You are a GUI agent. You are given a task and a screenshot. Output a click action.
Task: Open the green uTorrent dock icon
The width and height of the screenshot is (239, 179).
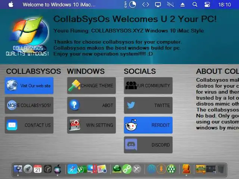[x=82, y=169]
